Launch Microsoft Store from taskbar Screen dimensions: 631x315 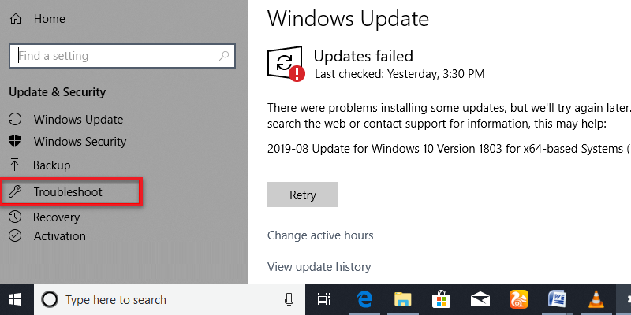[441, 299]
